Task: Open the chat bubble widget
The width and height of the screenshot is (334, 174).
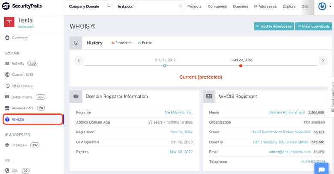Action: coord(321,170)
